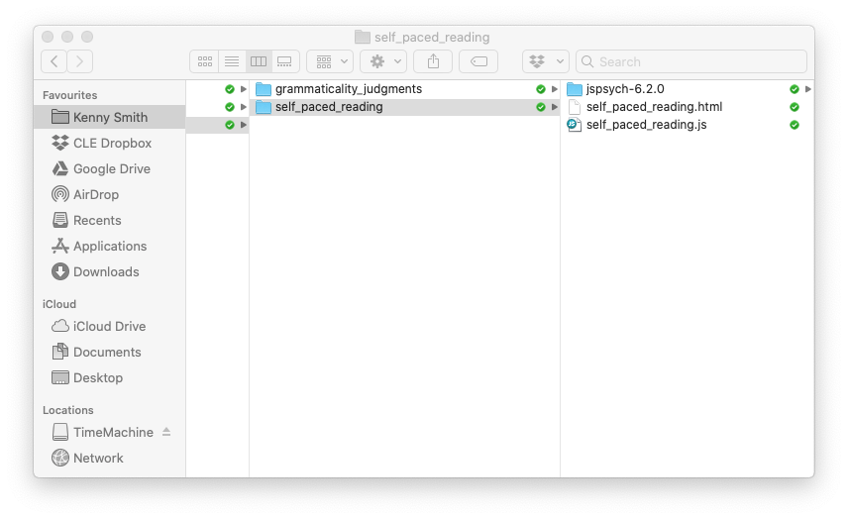This screenshot has height=519, width=848.
Task: Select Downloads in the sidebar
Action: coord(106,271)
